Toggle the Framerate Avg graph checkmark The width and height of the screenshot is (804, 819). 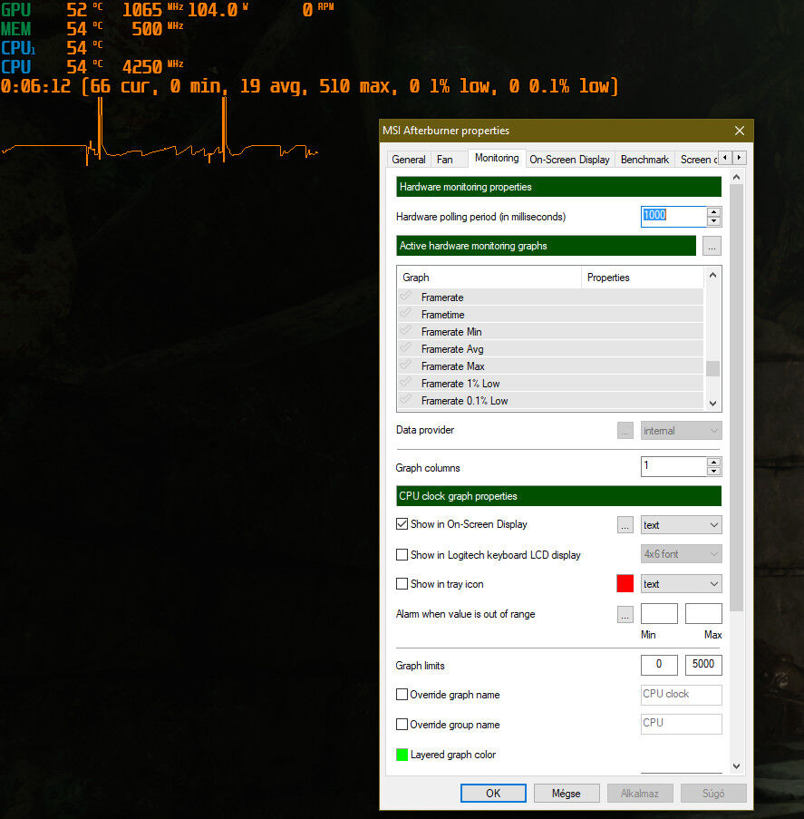click(x=406, y=348)
